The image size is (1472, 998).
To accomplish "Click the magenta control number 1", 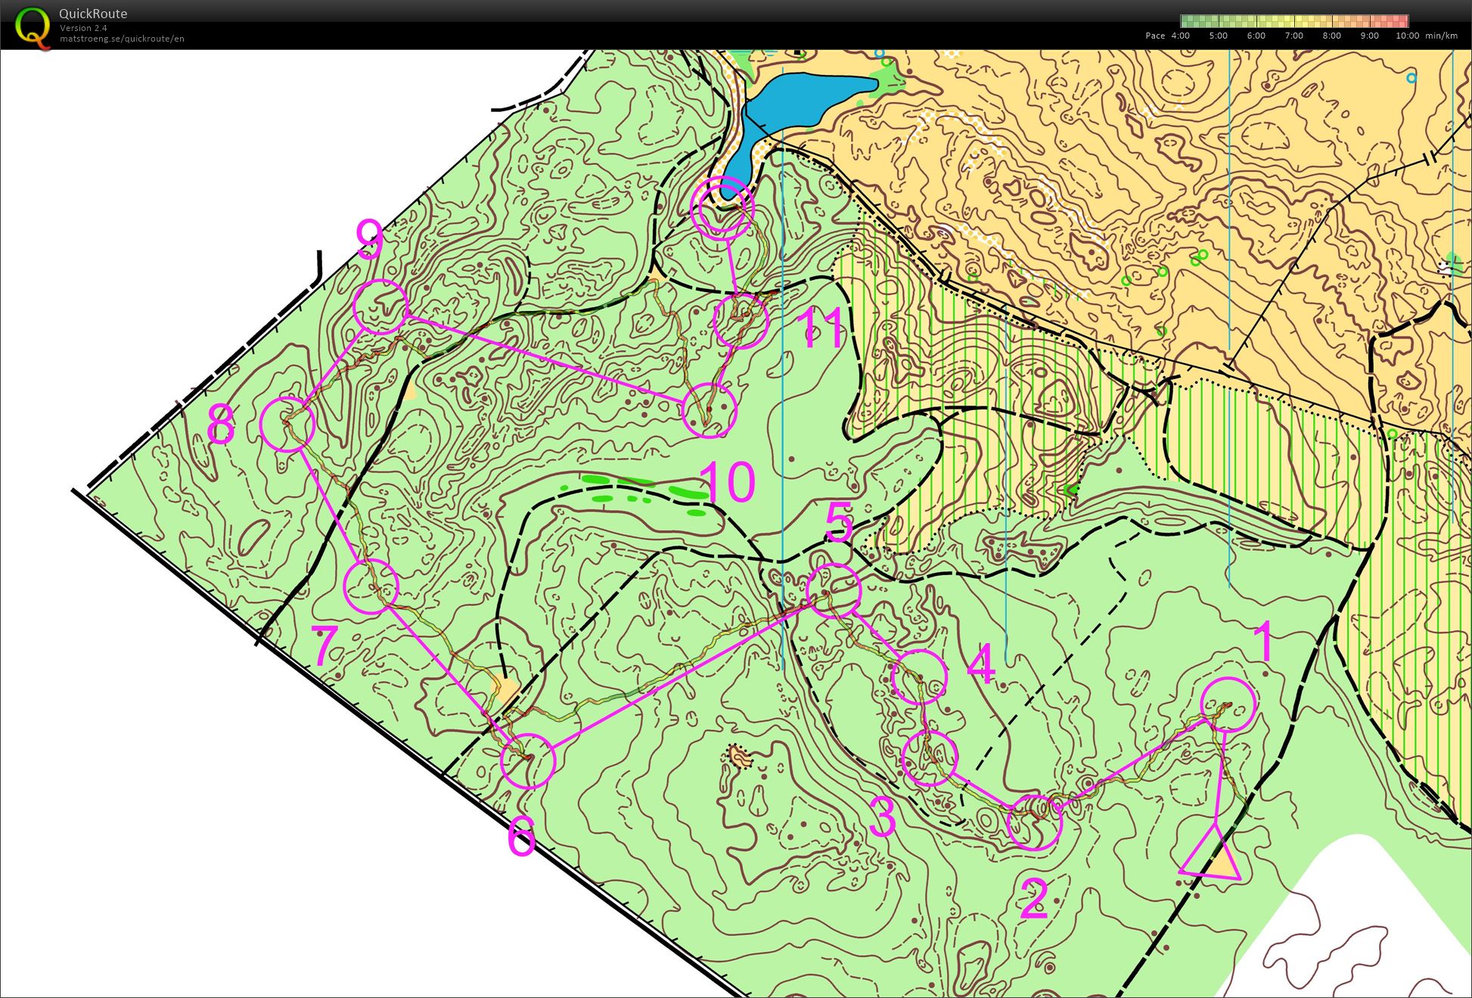I will [x=1263, y=642].
